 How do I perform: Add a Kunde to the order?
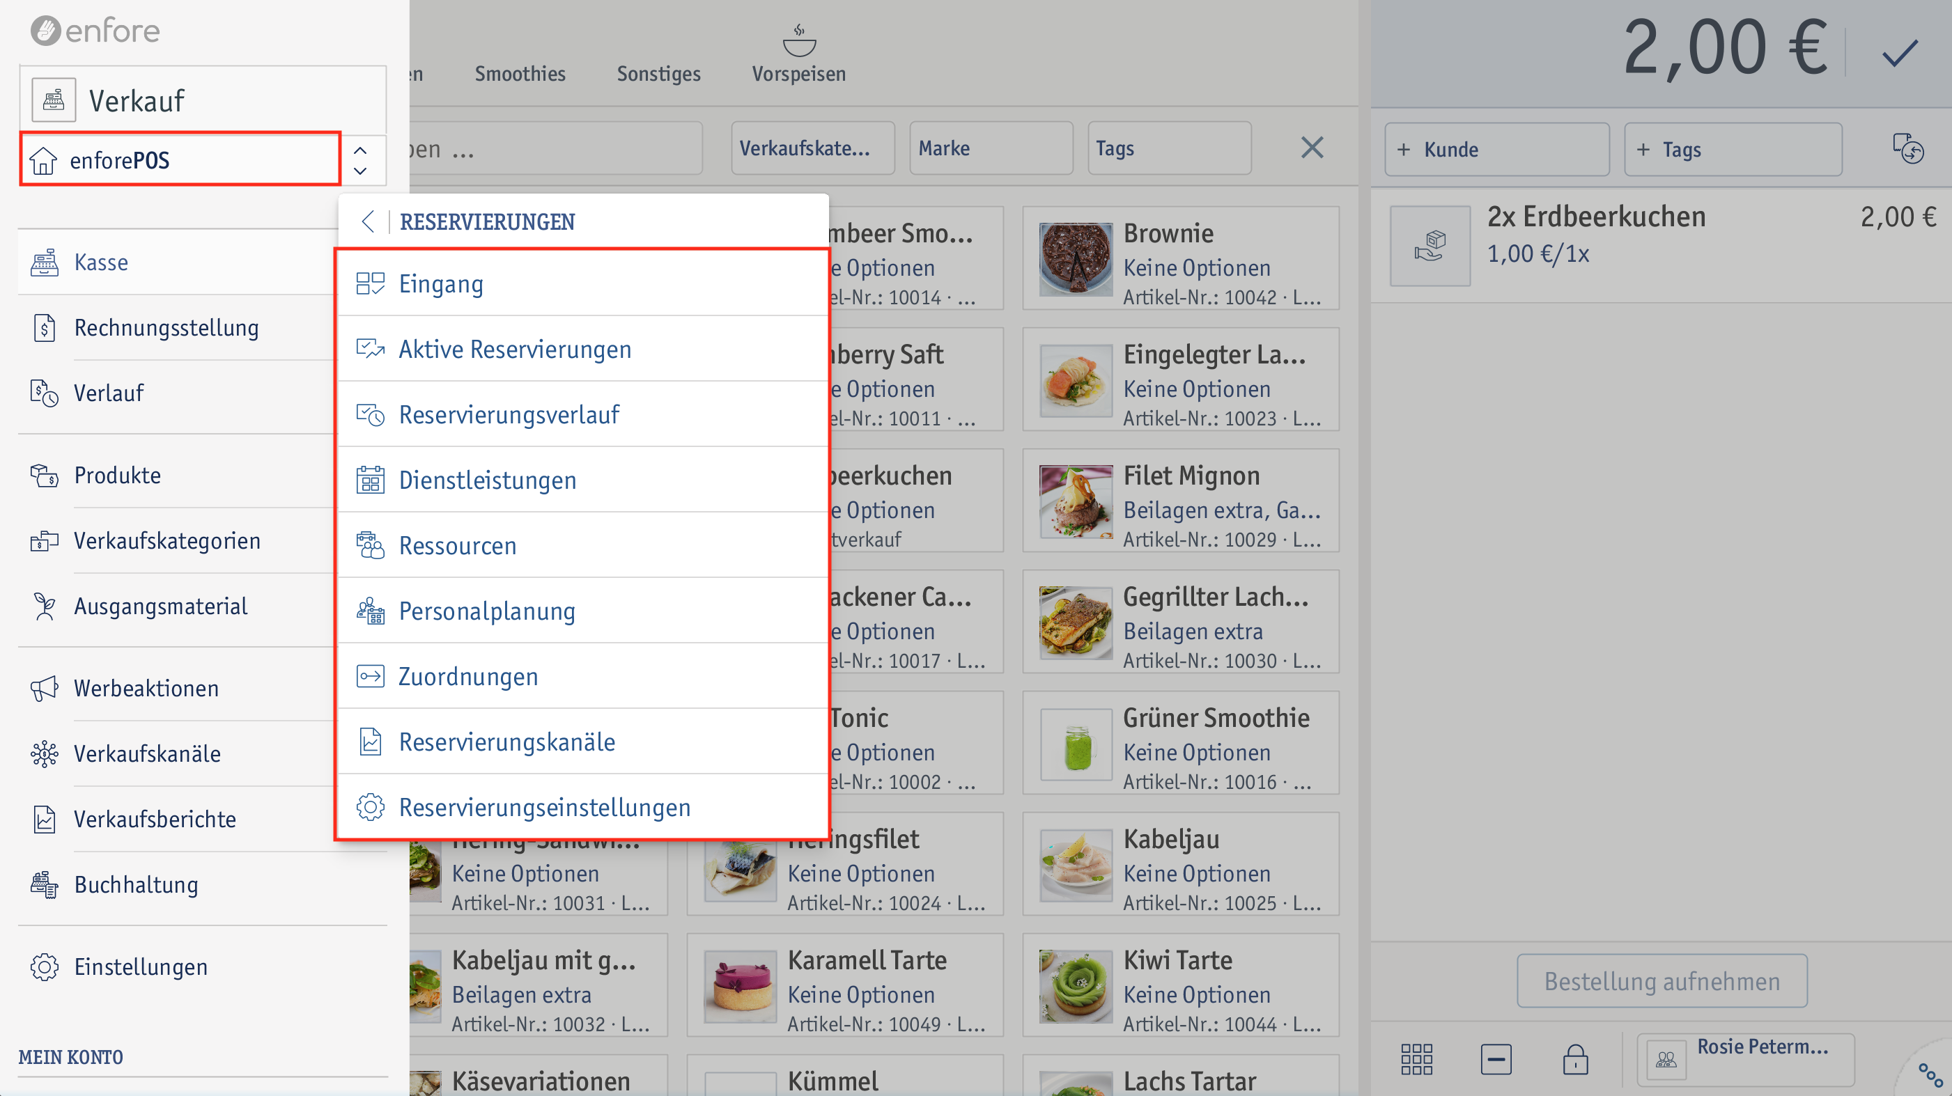point(1496,149)
